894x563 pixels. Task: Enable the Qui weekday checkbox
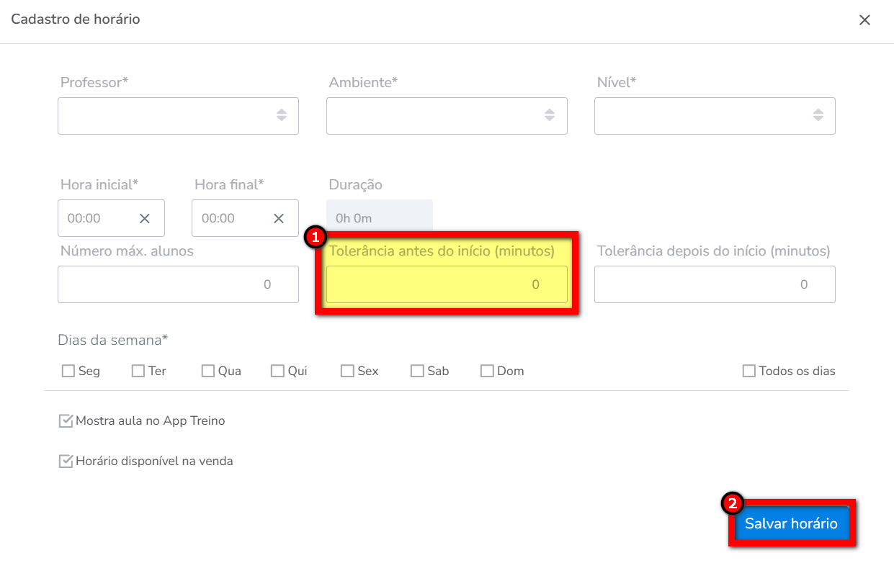coord(277,371)
